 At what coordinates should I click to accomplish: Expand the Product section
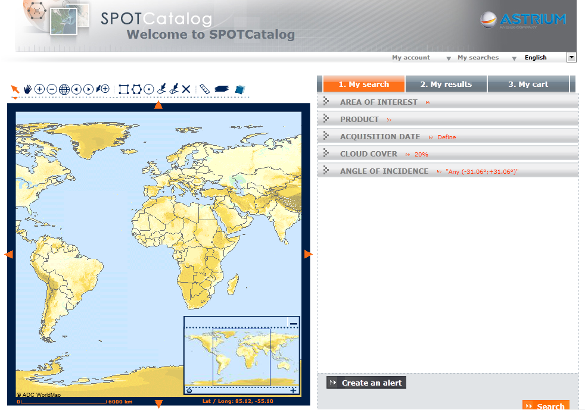click(x=448, y=119)
